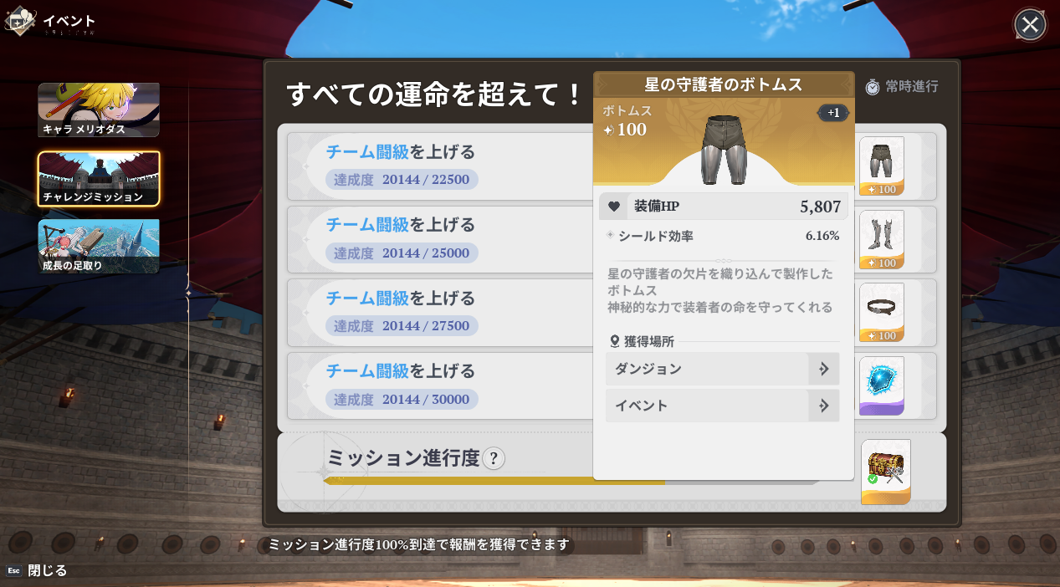
Task: Click the Esc 閉じる button
Action: coord(37,570)
